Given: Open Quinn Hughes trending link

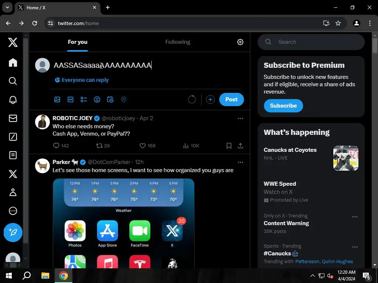Looking at the screenshot, I should [x=337, y=262].
